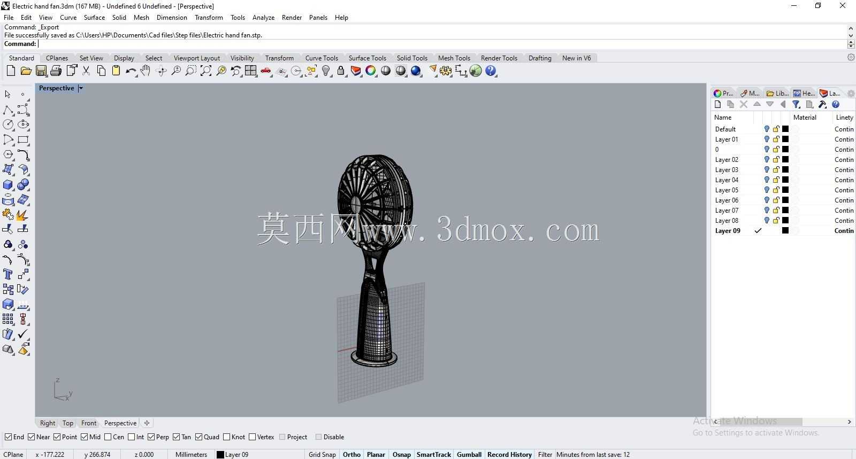Click the Print icon
Viewport: 856px width, 459px height.
click(56, 71)
